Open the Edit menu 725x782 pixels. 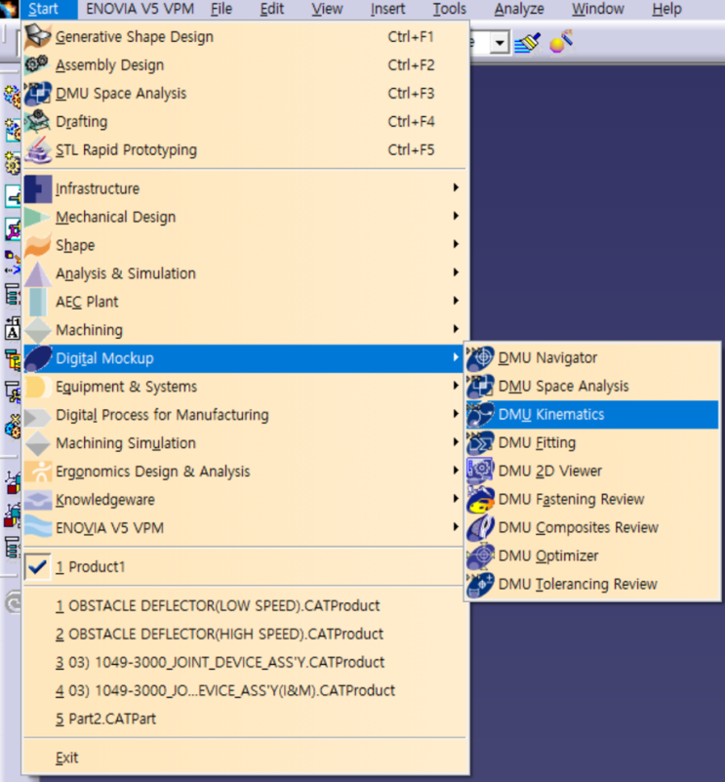point(271,9)
